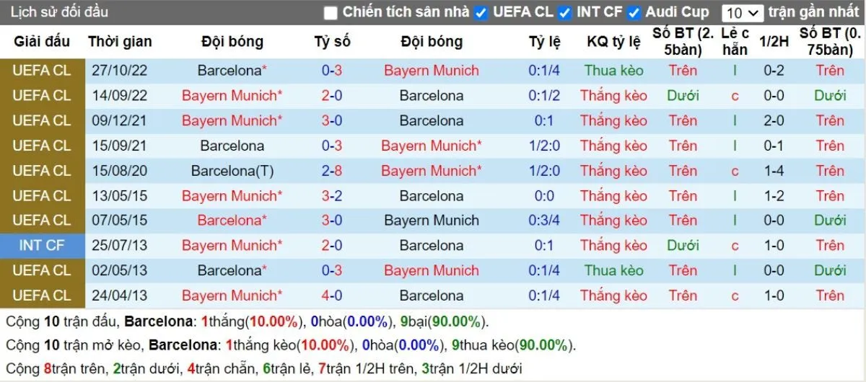This screenshot has height=382, width=866.
Task: Click UEFA CL cell for 24/04/13 match
Action: coord(42,296)
